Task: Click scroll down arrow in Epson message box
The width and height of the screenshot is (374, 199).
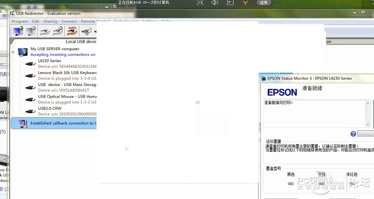Action: (368, 124)
